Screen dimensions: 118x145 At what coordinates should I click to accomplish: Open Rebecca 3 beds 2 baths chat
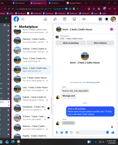[32, 128]
